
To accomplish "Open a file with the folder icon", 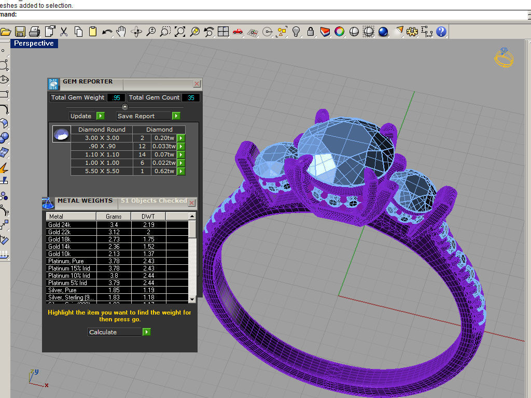I will pos(5,32).
